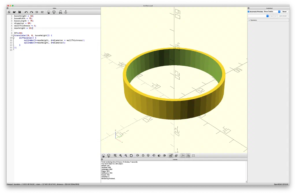
Task: Save the file with the floppy disk icon
Action: point(19,12)
